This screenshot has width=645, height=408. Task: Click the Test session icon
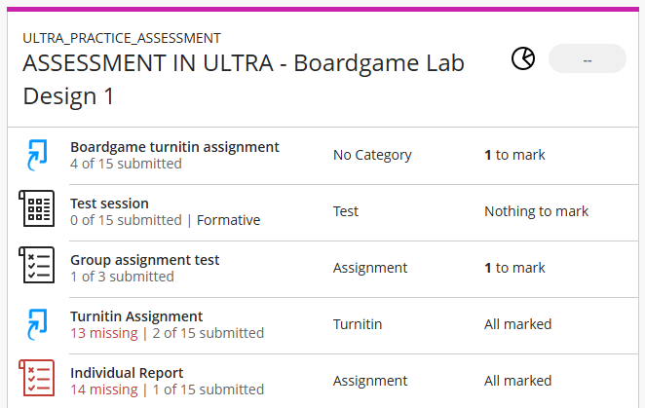pos(37,210)
